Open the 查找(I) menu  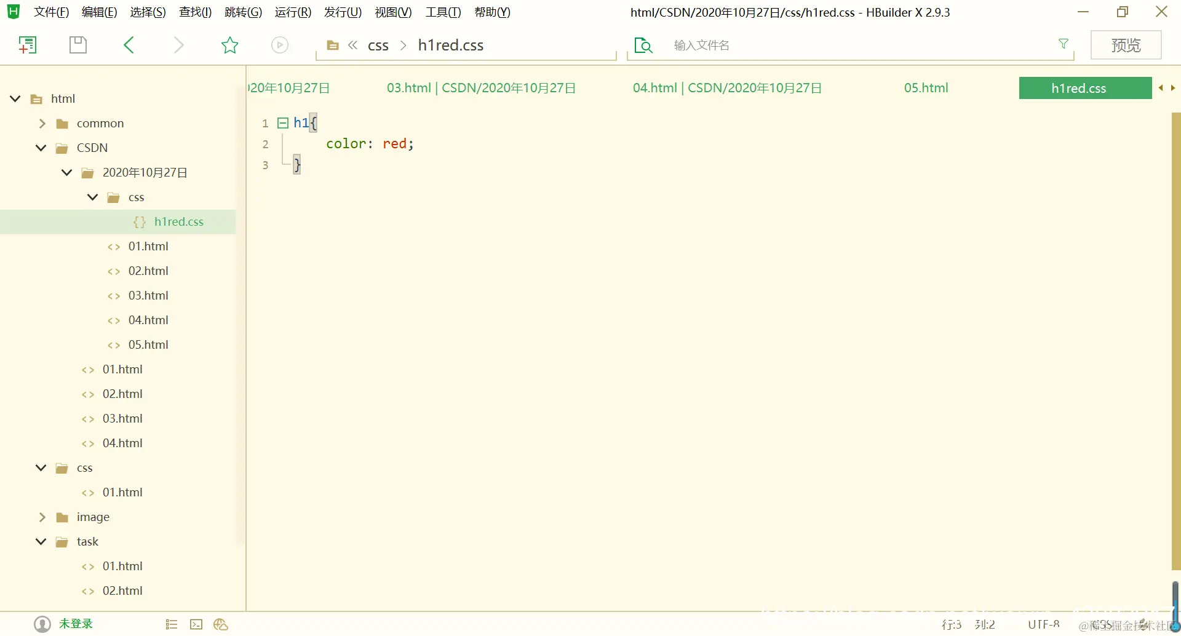click(195, 12)
